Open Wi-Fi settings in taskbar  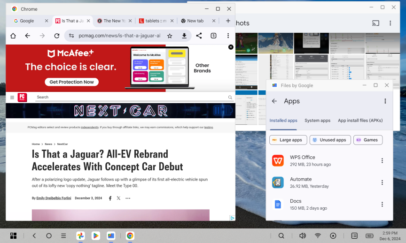[318, 235]
